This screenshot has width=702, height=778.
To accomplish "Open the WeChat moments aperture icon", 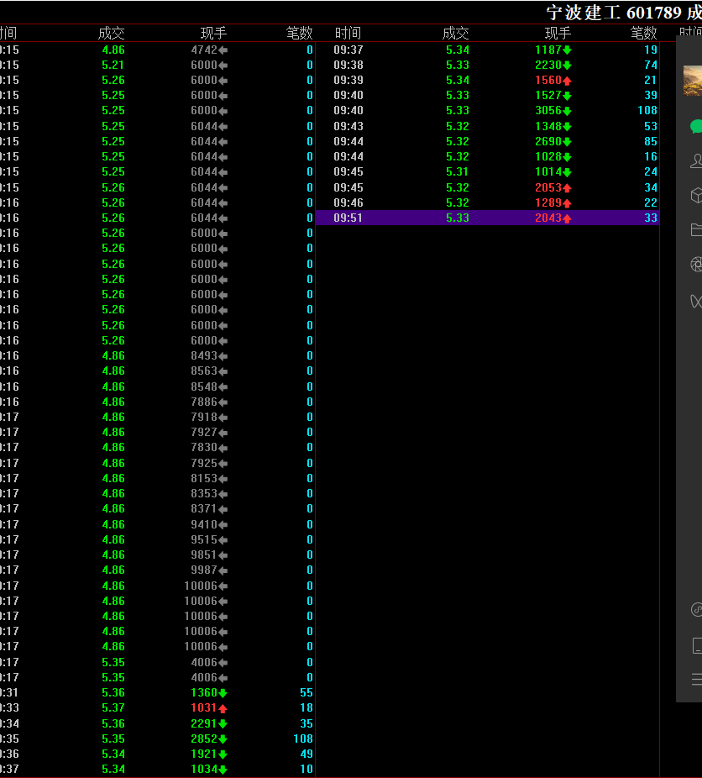I will point(696,264).
